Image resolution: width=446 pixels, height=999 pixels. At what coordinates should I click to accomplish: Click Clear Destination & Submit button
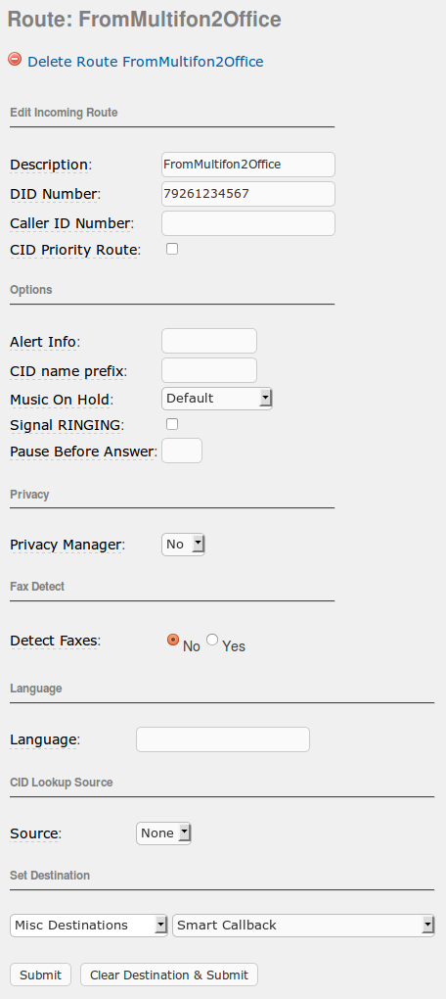169,975
